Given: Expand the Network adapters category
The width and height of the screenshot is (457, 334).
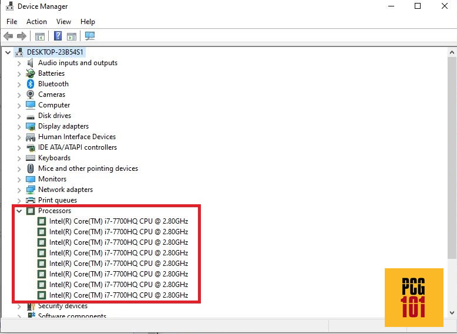Looking at the screenshot, I should click(19, 190).
